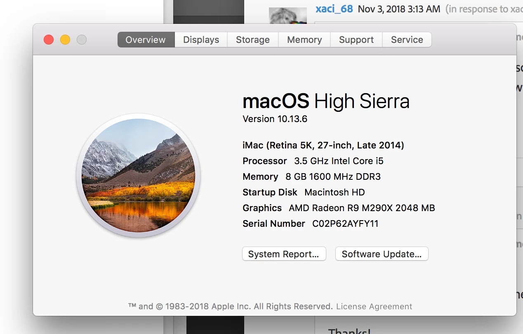The height and width of the screenshot is (334, 523).
Task: Launch Software Update
Action: point(382,254)
